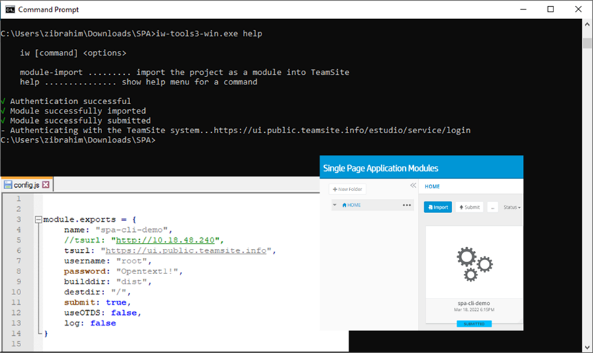The height and width of the screenshot is (353, 593).
Task: Maximize the Command Prompt window
Action: 550,10
